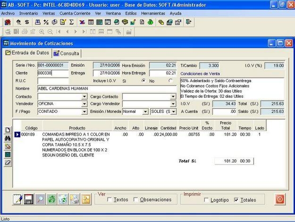Click the A Cuenta amount field
This screenshot has height=222, width=295.
(224, 111)
